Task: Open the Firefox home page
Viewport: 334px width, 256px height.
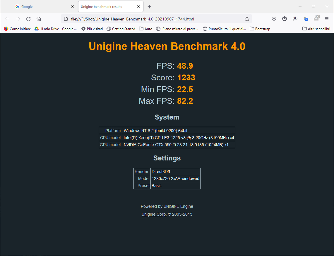Action: click(39, 19)
